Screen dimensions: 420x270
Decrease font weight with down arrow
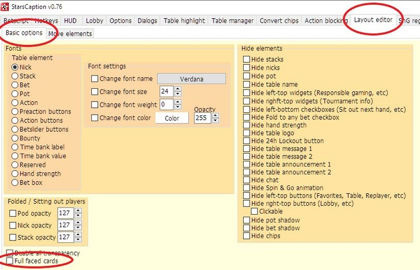pyautogui.click(x=178, y=107)
